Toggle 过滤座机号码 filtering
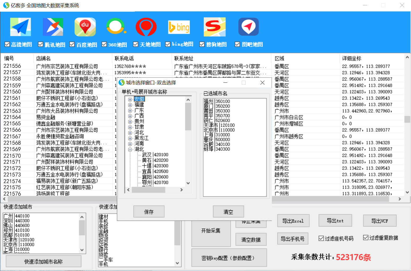 321,238
